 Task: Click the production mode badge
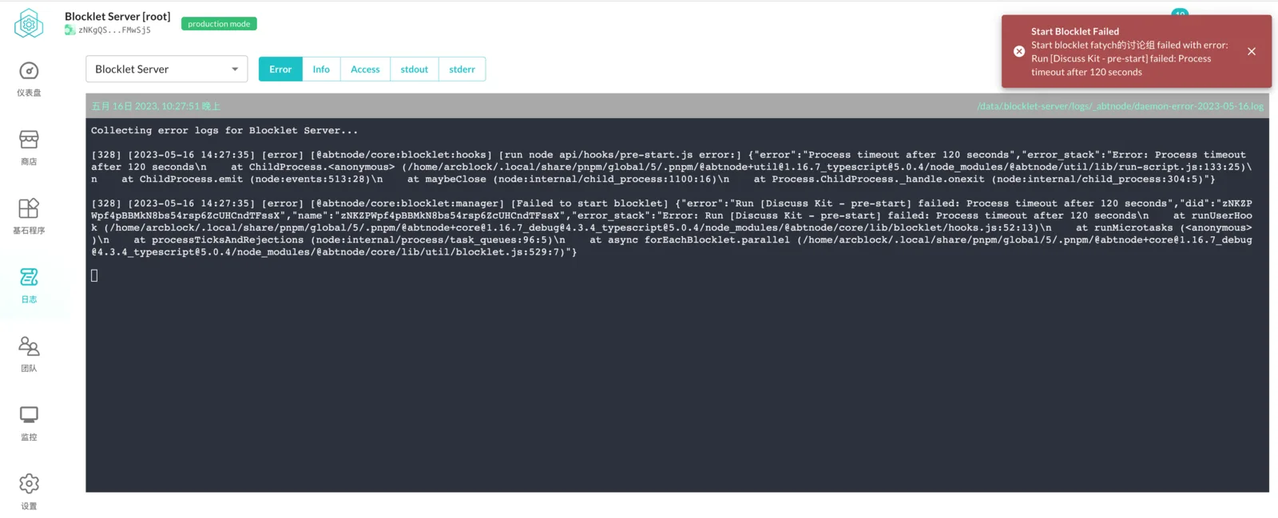(x=219, y=24)
